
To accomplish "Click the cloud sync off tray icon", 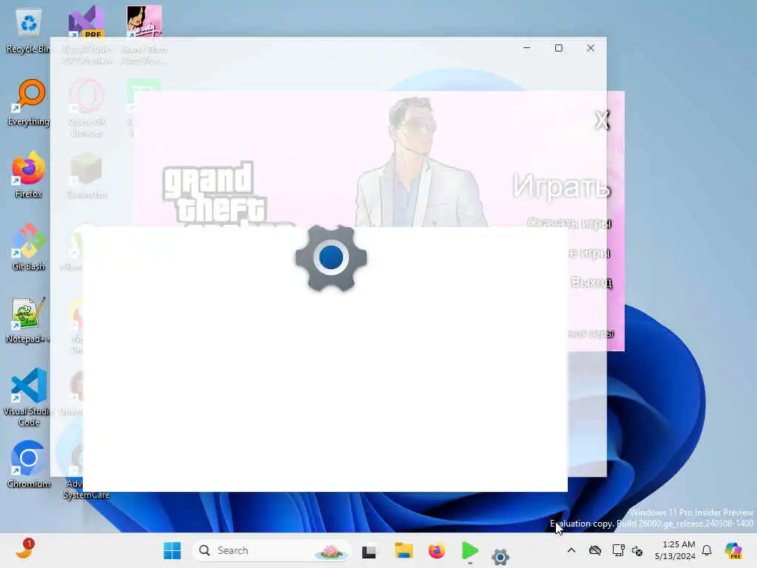I will coord(595,550).
